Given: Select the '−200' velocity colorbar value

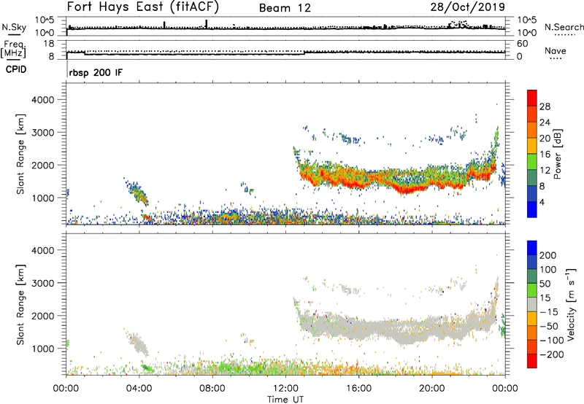Looking at the screenshot, I should pyautogui.click(x=552, y=354).
